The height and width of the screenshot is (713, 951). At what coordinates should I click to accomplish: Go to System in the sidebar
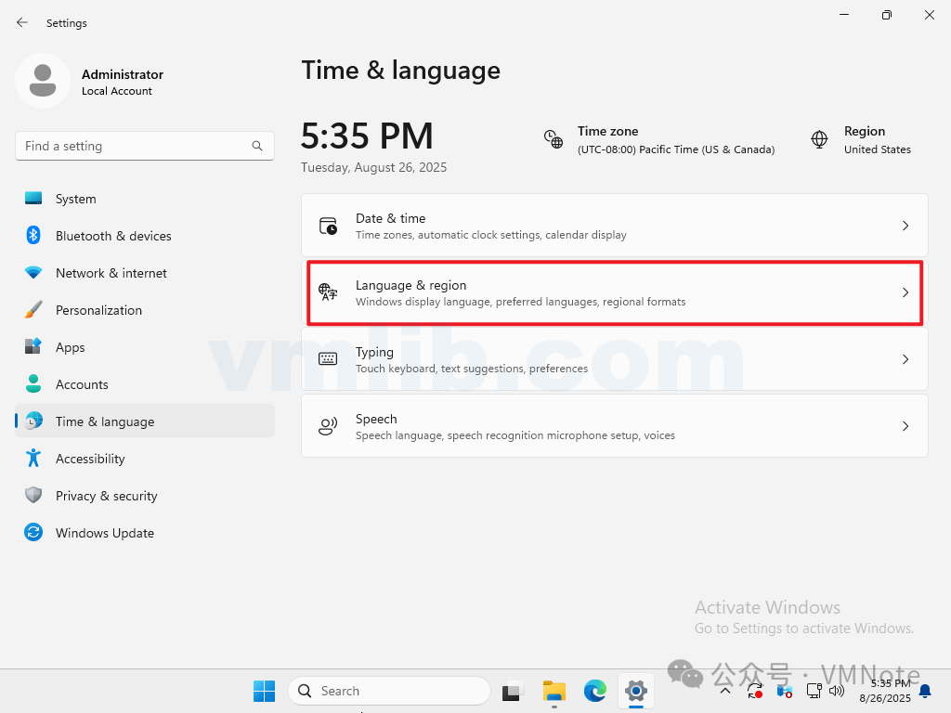click(75, 199)
